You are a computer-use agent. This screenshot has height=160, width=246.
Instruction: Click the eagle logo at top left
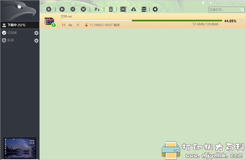click(x=20, y=11)
